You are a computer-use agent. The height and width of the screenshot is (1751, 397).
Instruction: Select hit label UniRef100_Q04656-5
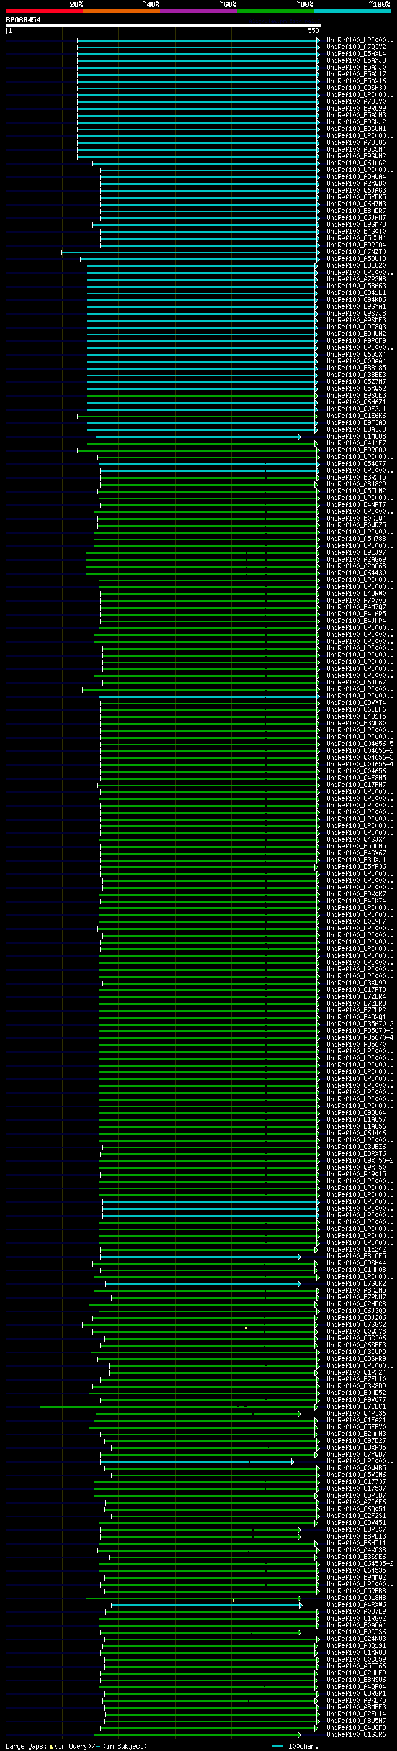(360, 744)
